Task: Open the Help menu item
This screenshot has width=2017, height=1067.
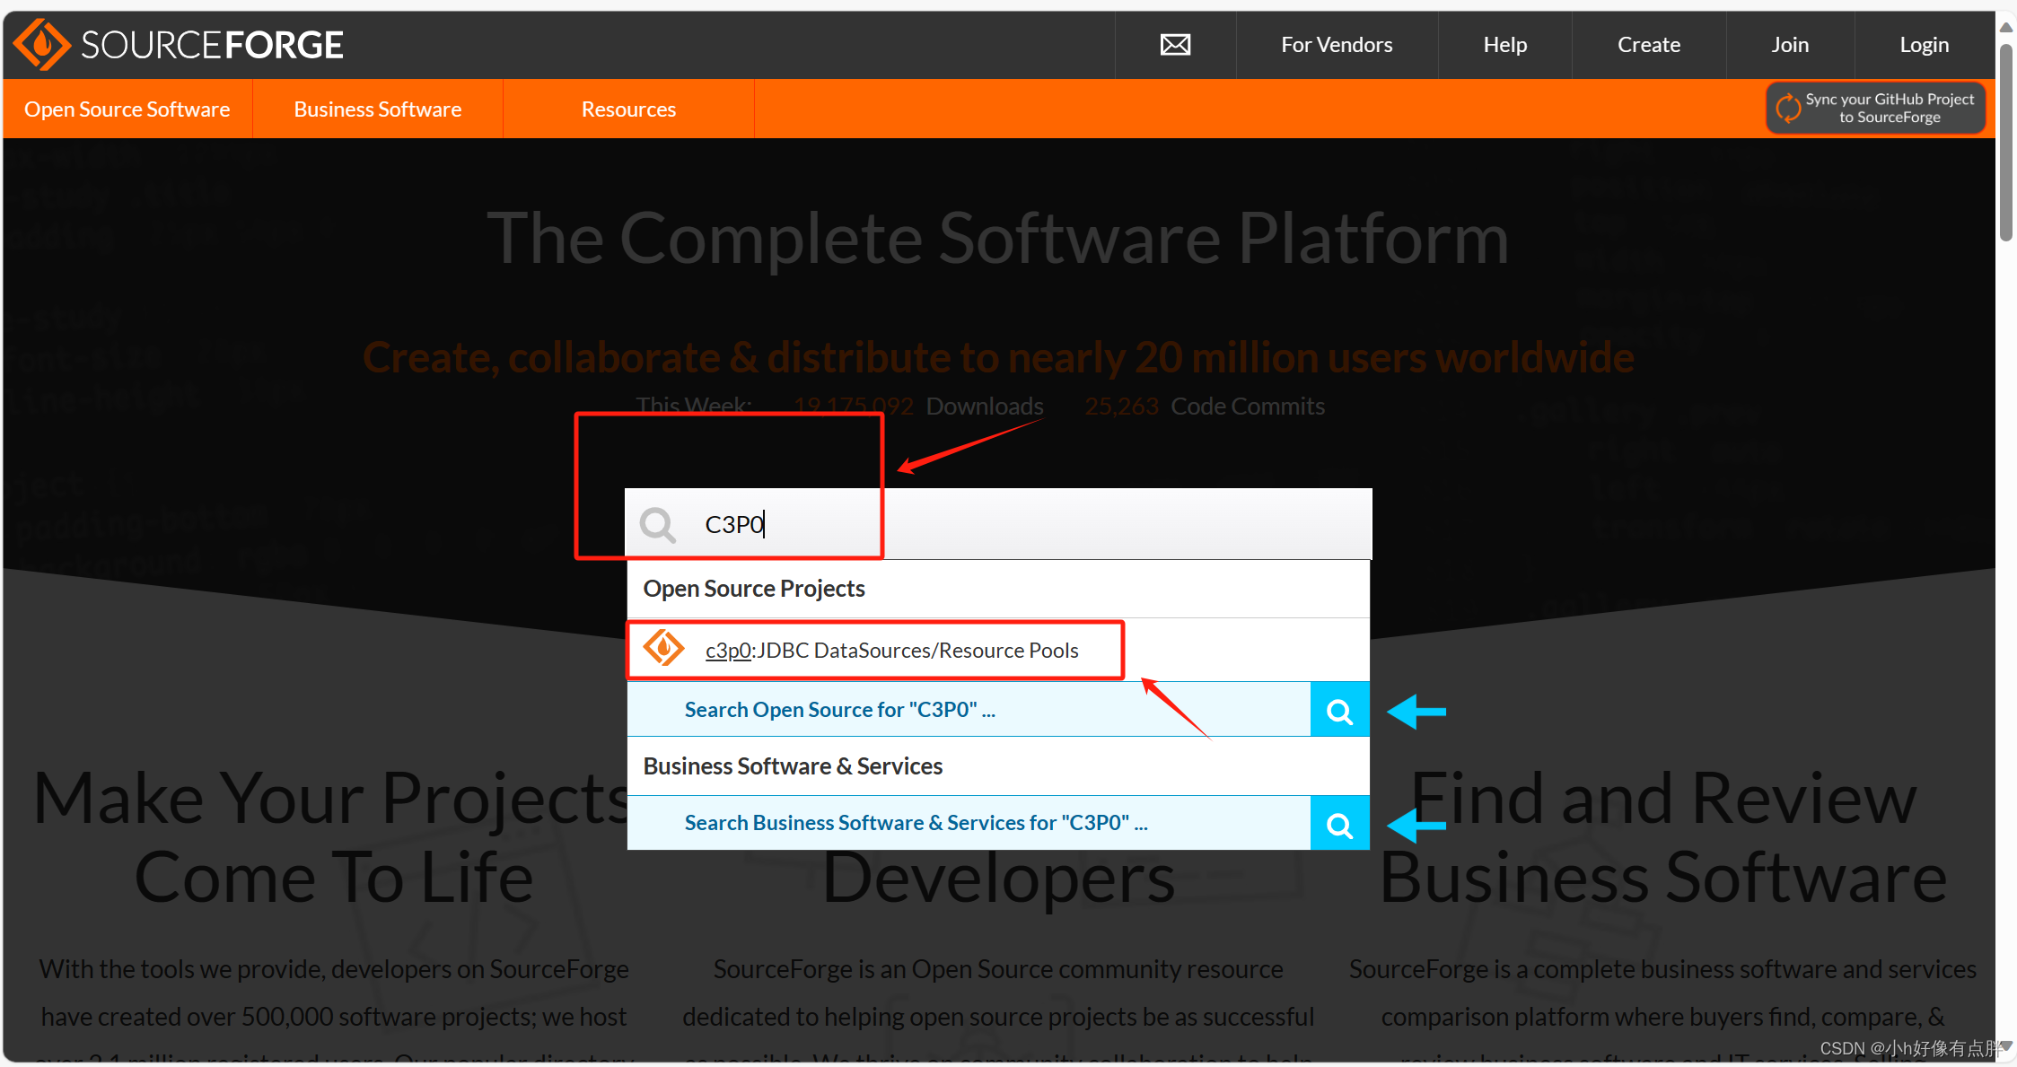Action: click(1504, 45)
